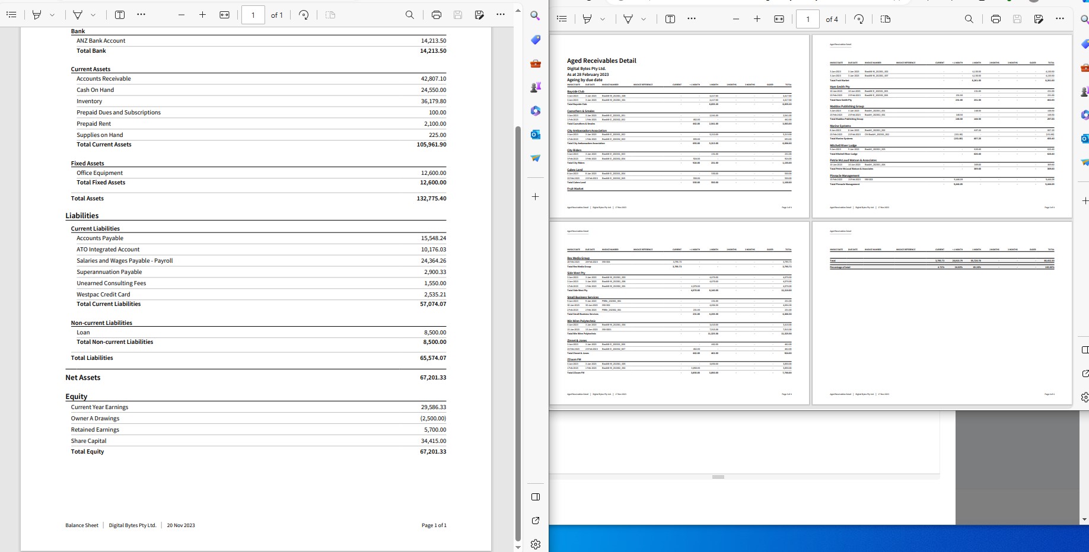
Task: Open sidebar settings gear in Balance Sheet window
Action: (536, 544)
